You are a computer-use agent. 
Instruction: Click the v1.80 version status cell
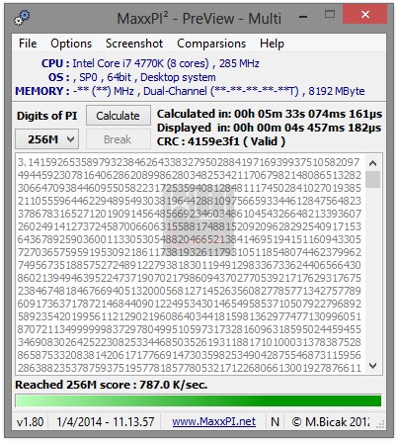point(31,421)
